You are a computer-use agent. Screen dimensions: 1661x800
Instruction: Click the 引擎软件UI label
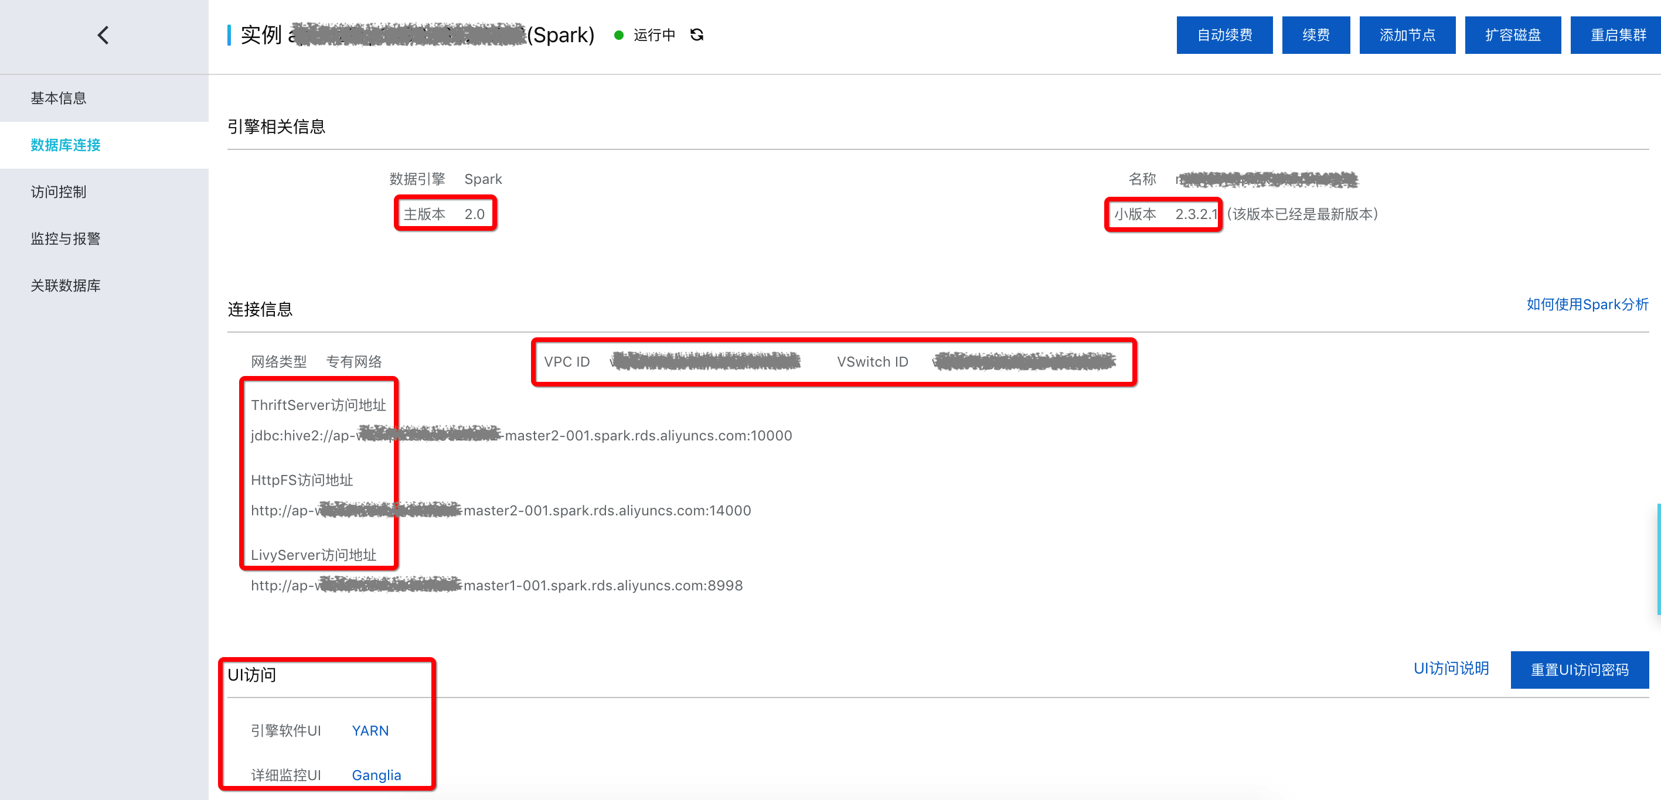[x=285, y=730]
